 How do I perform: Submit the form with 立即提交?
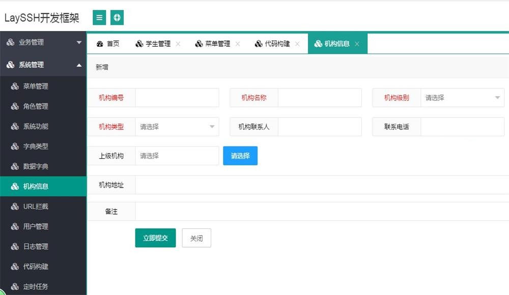[x=155, y=238]
